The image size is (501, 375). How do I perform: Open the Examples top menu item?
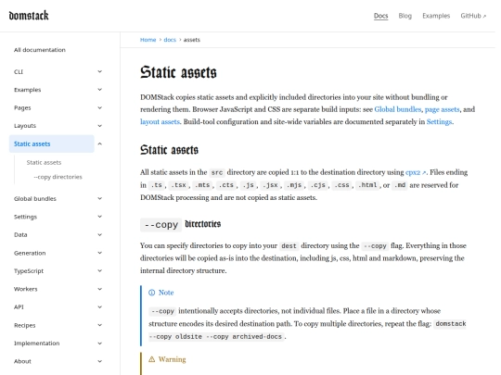click(436, 16)
